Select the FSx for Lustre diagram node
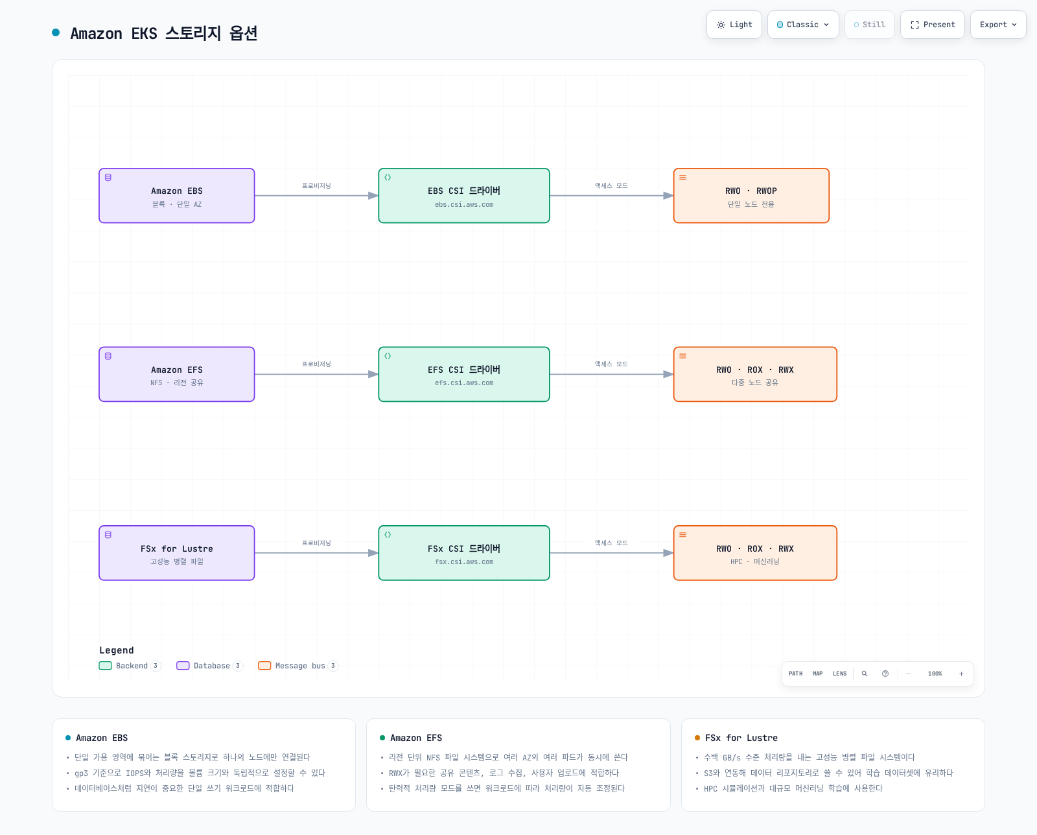This screenshot has width=1037, height=835. click(177, 553)
